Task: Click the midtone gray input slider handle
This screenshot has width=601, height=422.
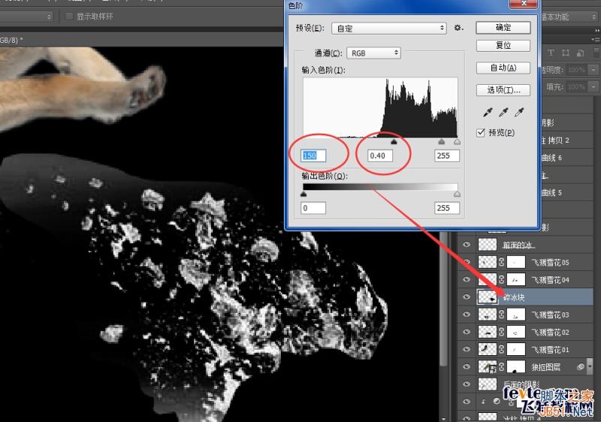Action: (394, 142)
